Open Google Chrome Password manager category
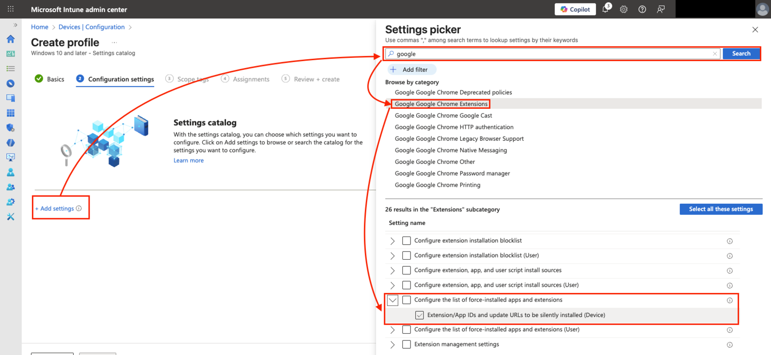 (x=452, y=173)
